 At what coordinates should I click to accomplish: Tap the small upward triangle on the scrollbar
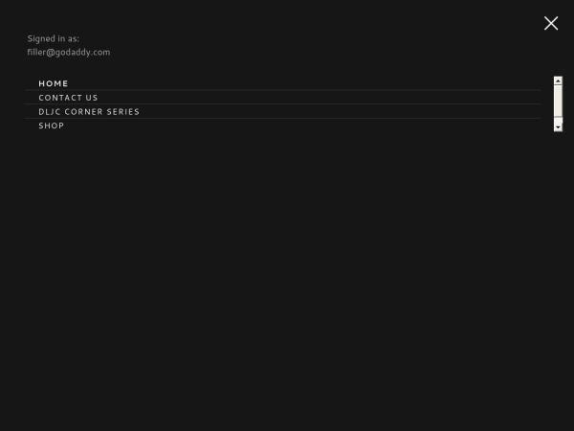[558, 80]
